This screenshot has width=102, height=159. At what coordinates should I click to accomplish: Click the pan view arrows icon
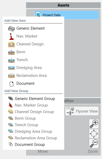click(94, 134)
